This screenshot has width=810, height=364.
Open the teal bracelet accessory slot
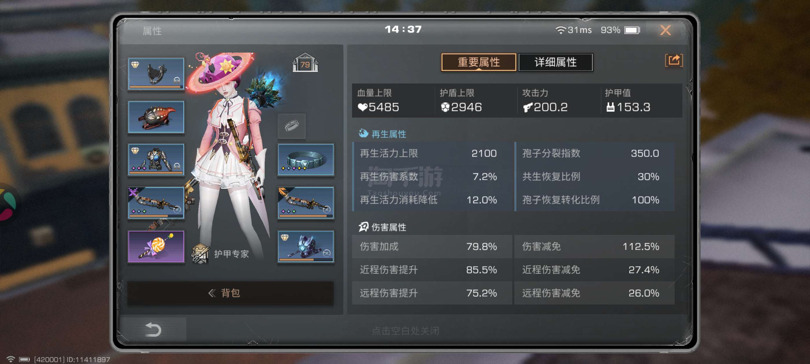(x=306, y=159)
